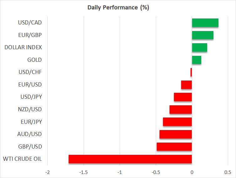
Task: Select the red AUD/USD bar
Action: coord(176,134)
